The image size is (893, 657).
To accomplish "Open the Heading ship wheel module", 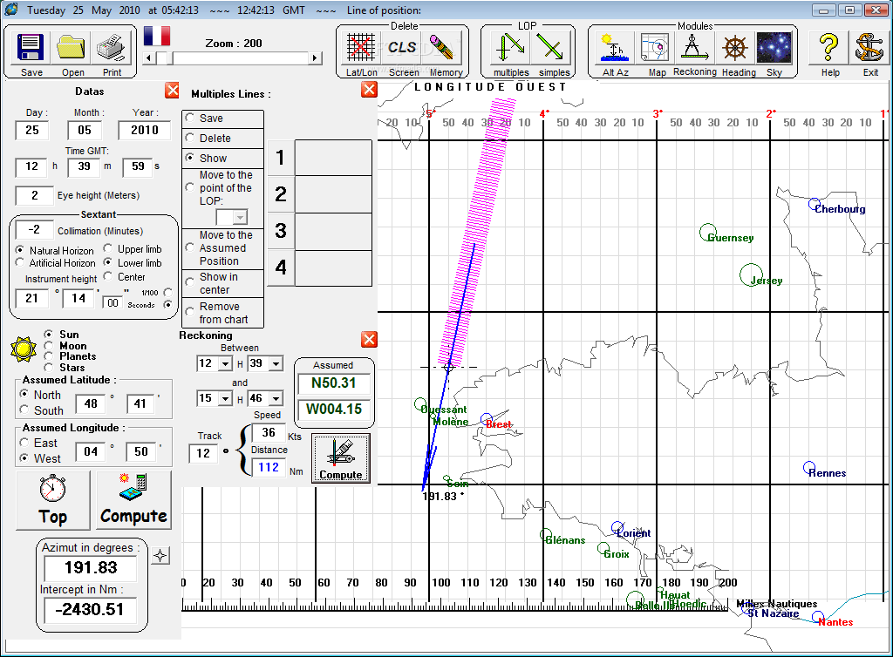I will point(734,47).
